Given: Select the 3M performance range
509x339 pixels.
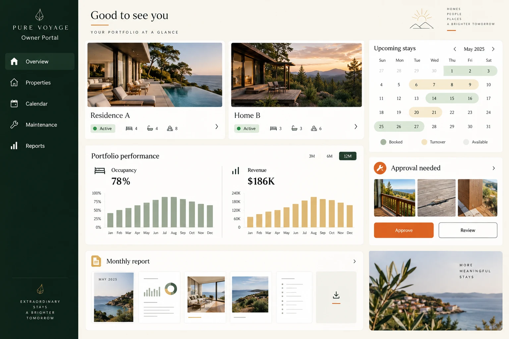Looking at the screenshot, I should (312, 156).
